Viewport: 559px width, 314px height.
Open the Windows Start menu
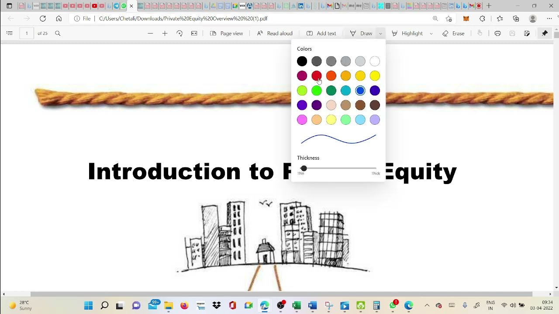click(88, 305)
